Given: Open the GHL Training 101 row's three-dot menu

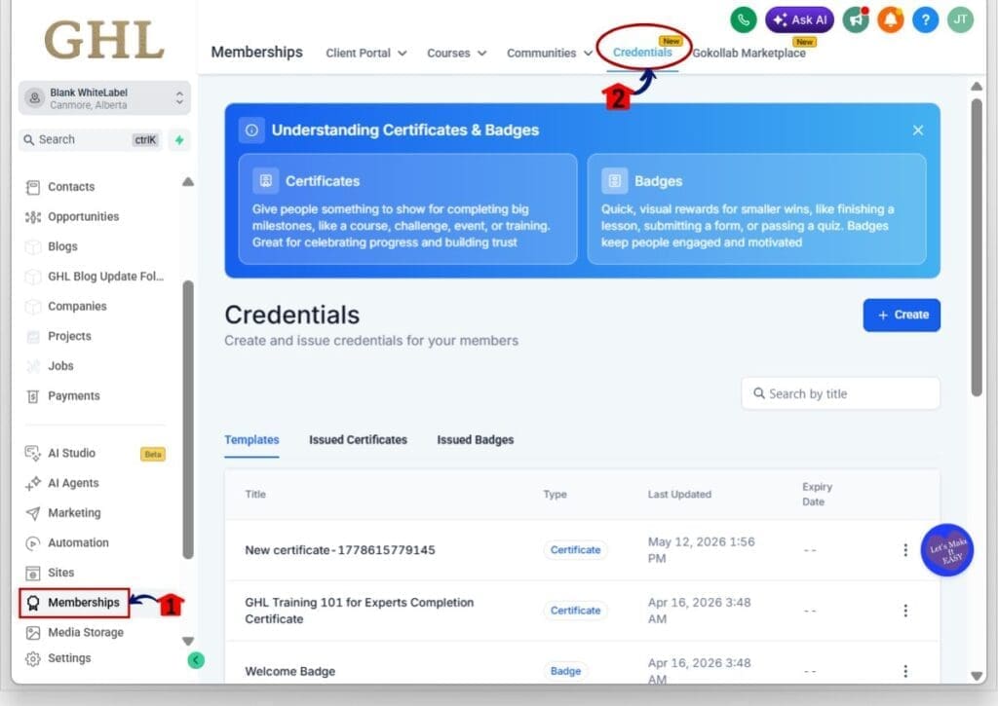Looking at the screenshot, I should tap(905, 611).
